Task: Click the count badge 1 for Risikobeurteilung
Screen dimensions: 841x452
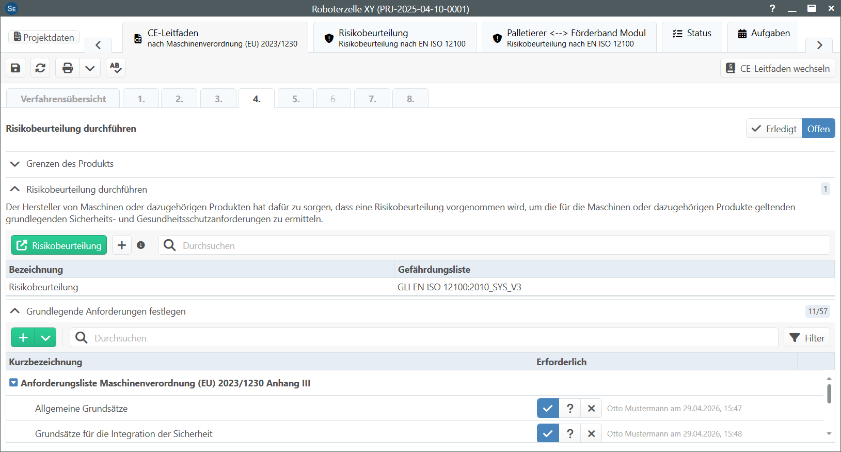Action: coord(826,189)
